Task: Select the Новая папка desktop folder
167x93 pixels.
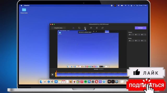Action: [x=24, y=11]
